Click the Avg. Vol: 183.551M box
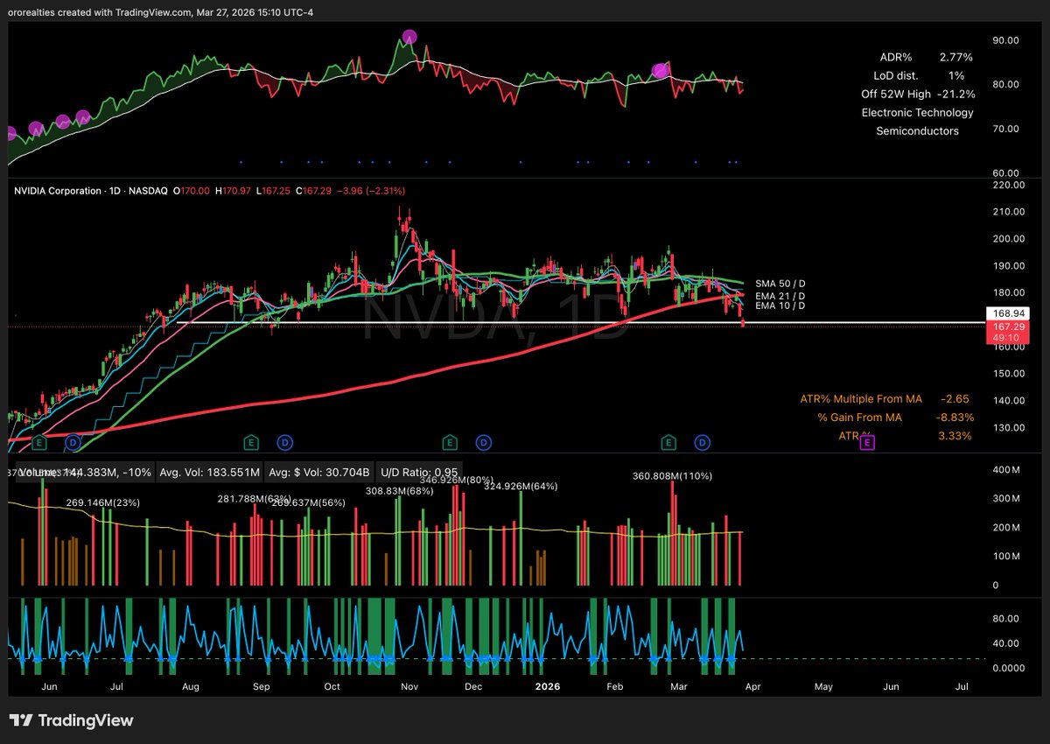 pyautogui.click(x=211, y=472)
